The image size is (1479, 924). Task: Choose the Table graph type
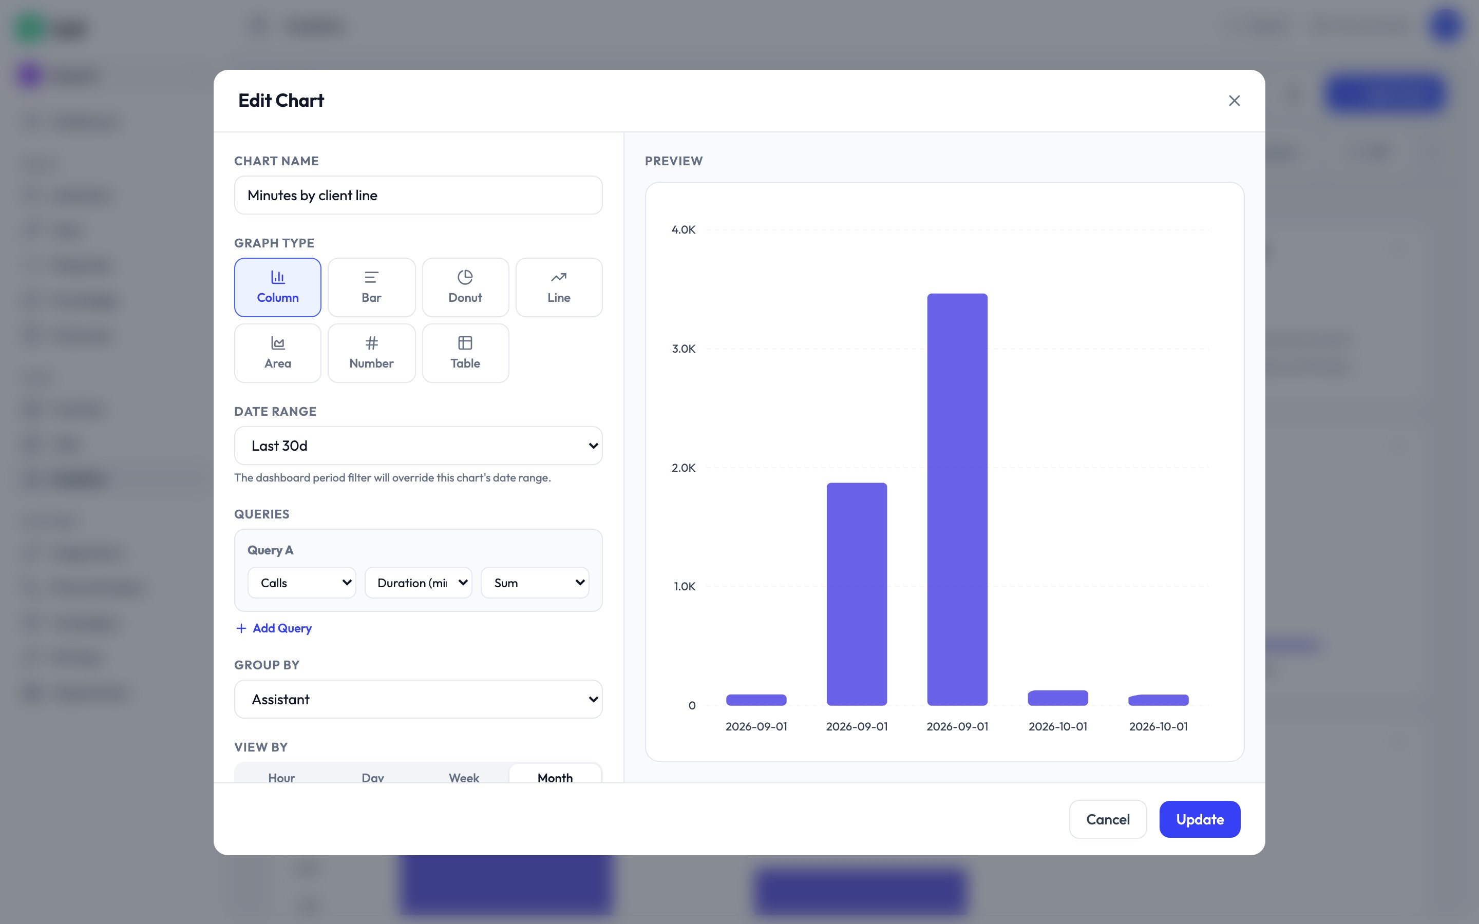click(465, 353)
